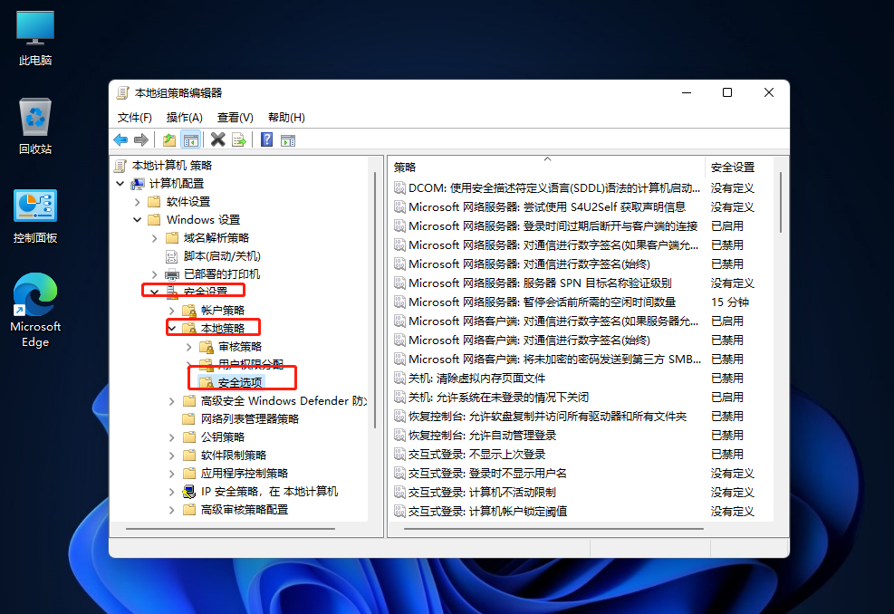Screen dimensions: 894x614
Task: Click the 公钥策略 folder icon
Action: [188, 437]
